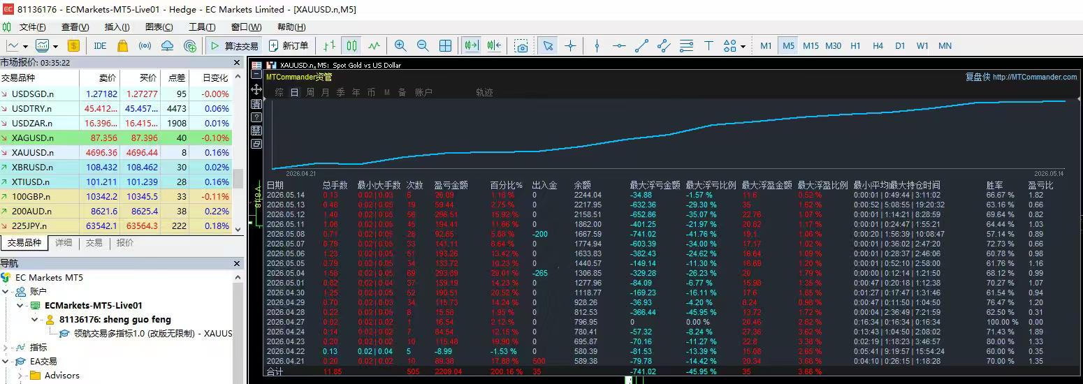Open the 查看(V) menu
Viewport: 1083px width, 384px height.
click(x=75, y=27)
